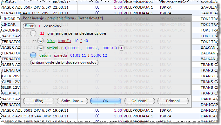Click the 19.09.11 date in NASER AZK 3518 row

[x=65, y=116]
